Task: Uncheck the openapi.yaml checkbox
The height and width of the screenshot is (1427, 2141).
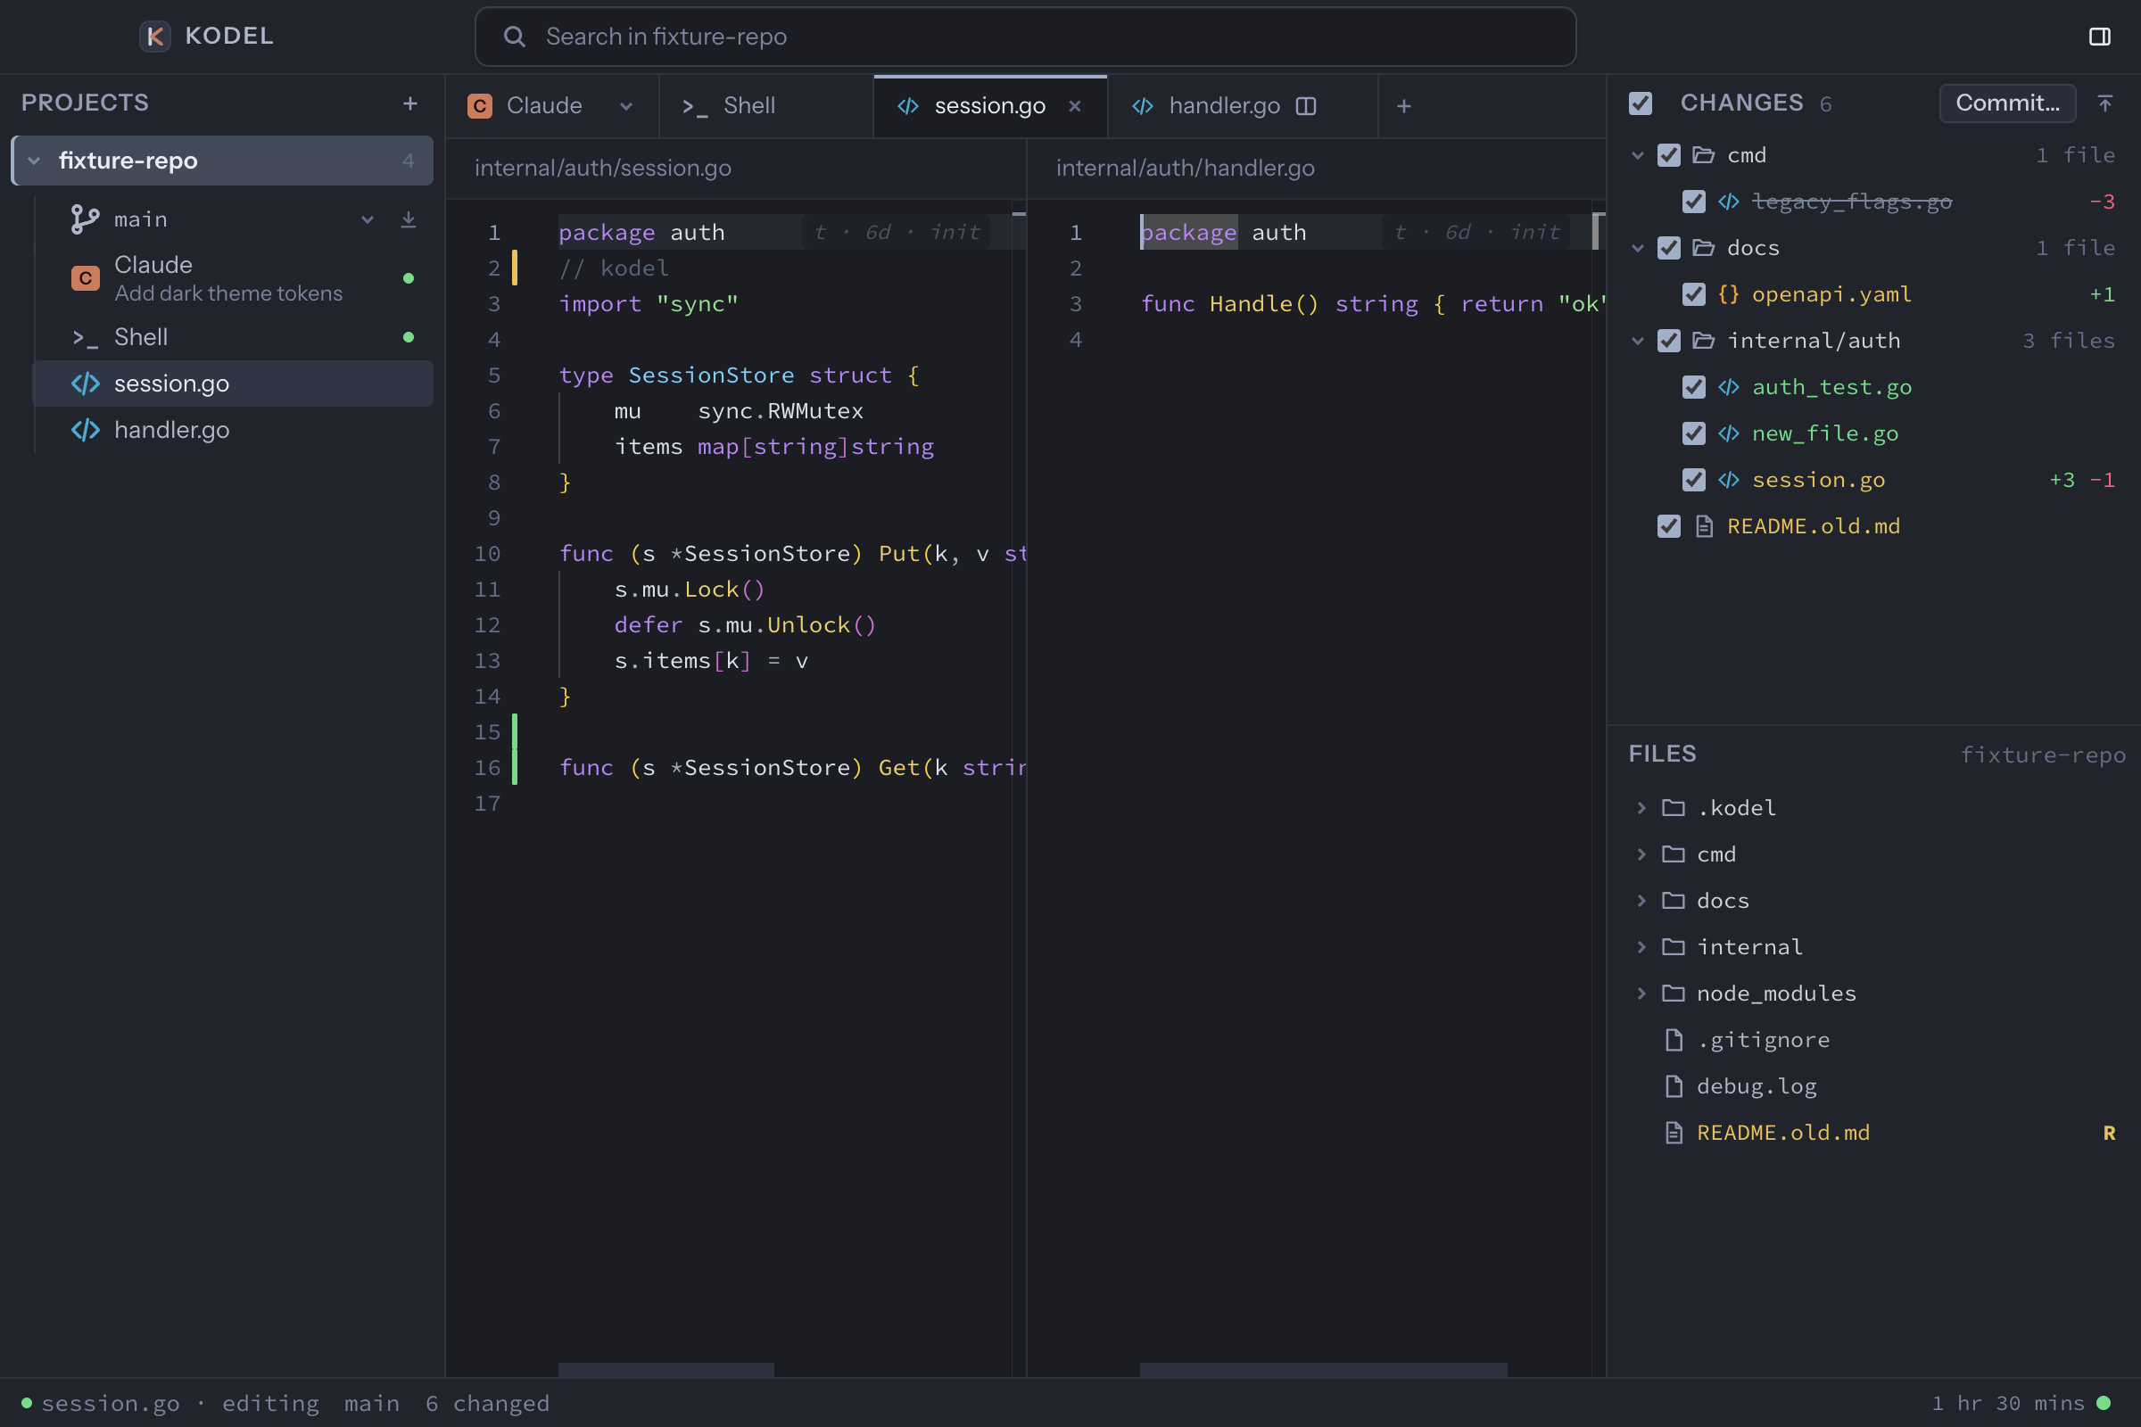Action: pyautogui.click(x=1693, y=295)
